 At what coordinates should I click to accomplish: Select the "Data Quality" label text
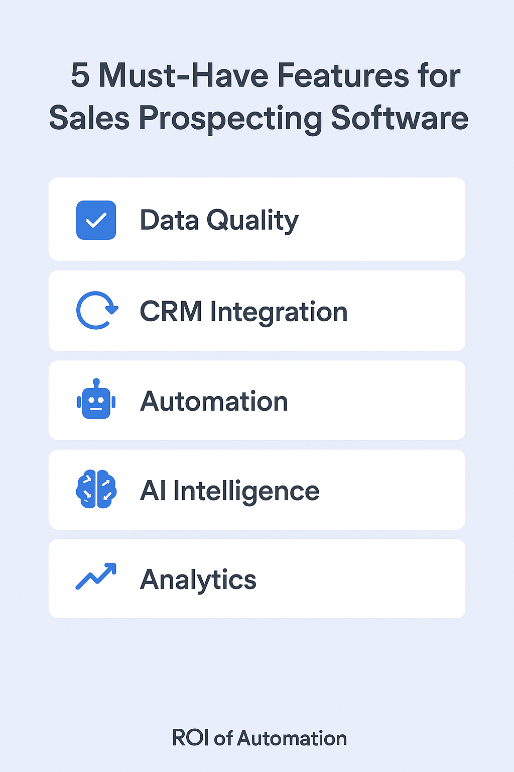(219, 220)
